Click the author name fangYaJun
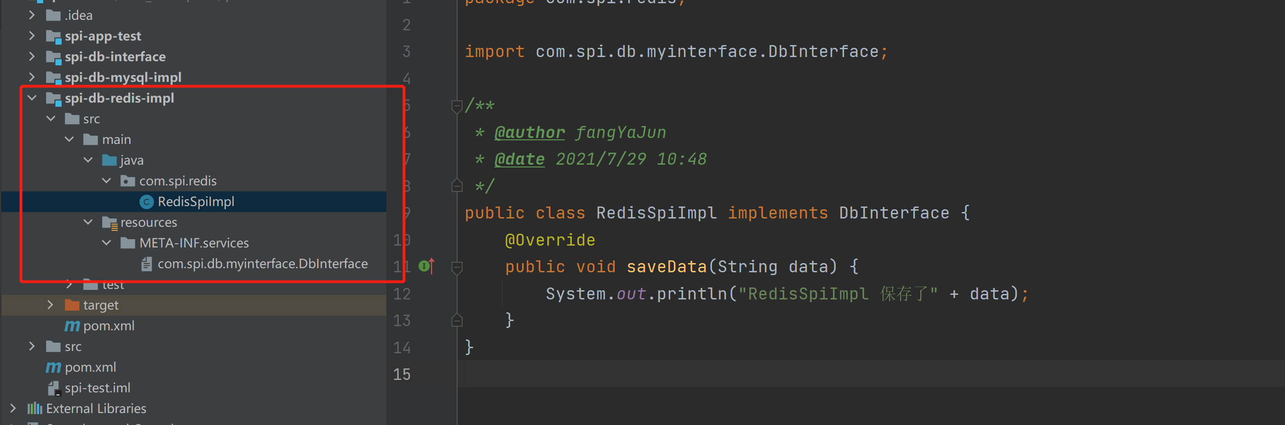The image size is (1285, 425). [620, 132]
